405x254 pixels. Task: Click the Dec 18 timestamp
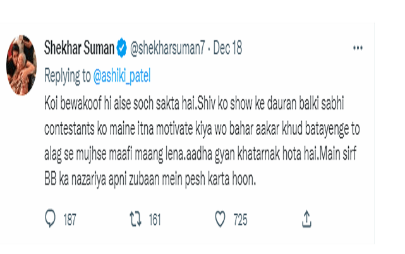pos(227,48)
